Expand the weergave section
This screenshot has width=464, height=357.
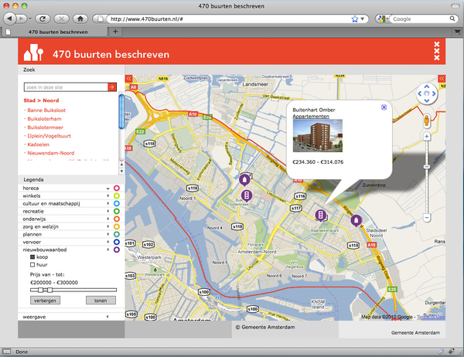click(107, 317)
